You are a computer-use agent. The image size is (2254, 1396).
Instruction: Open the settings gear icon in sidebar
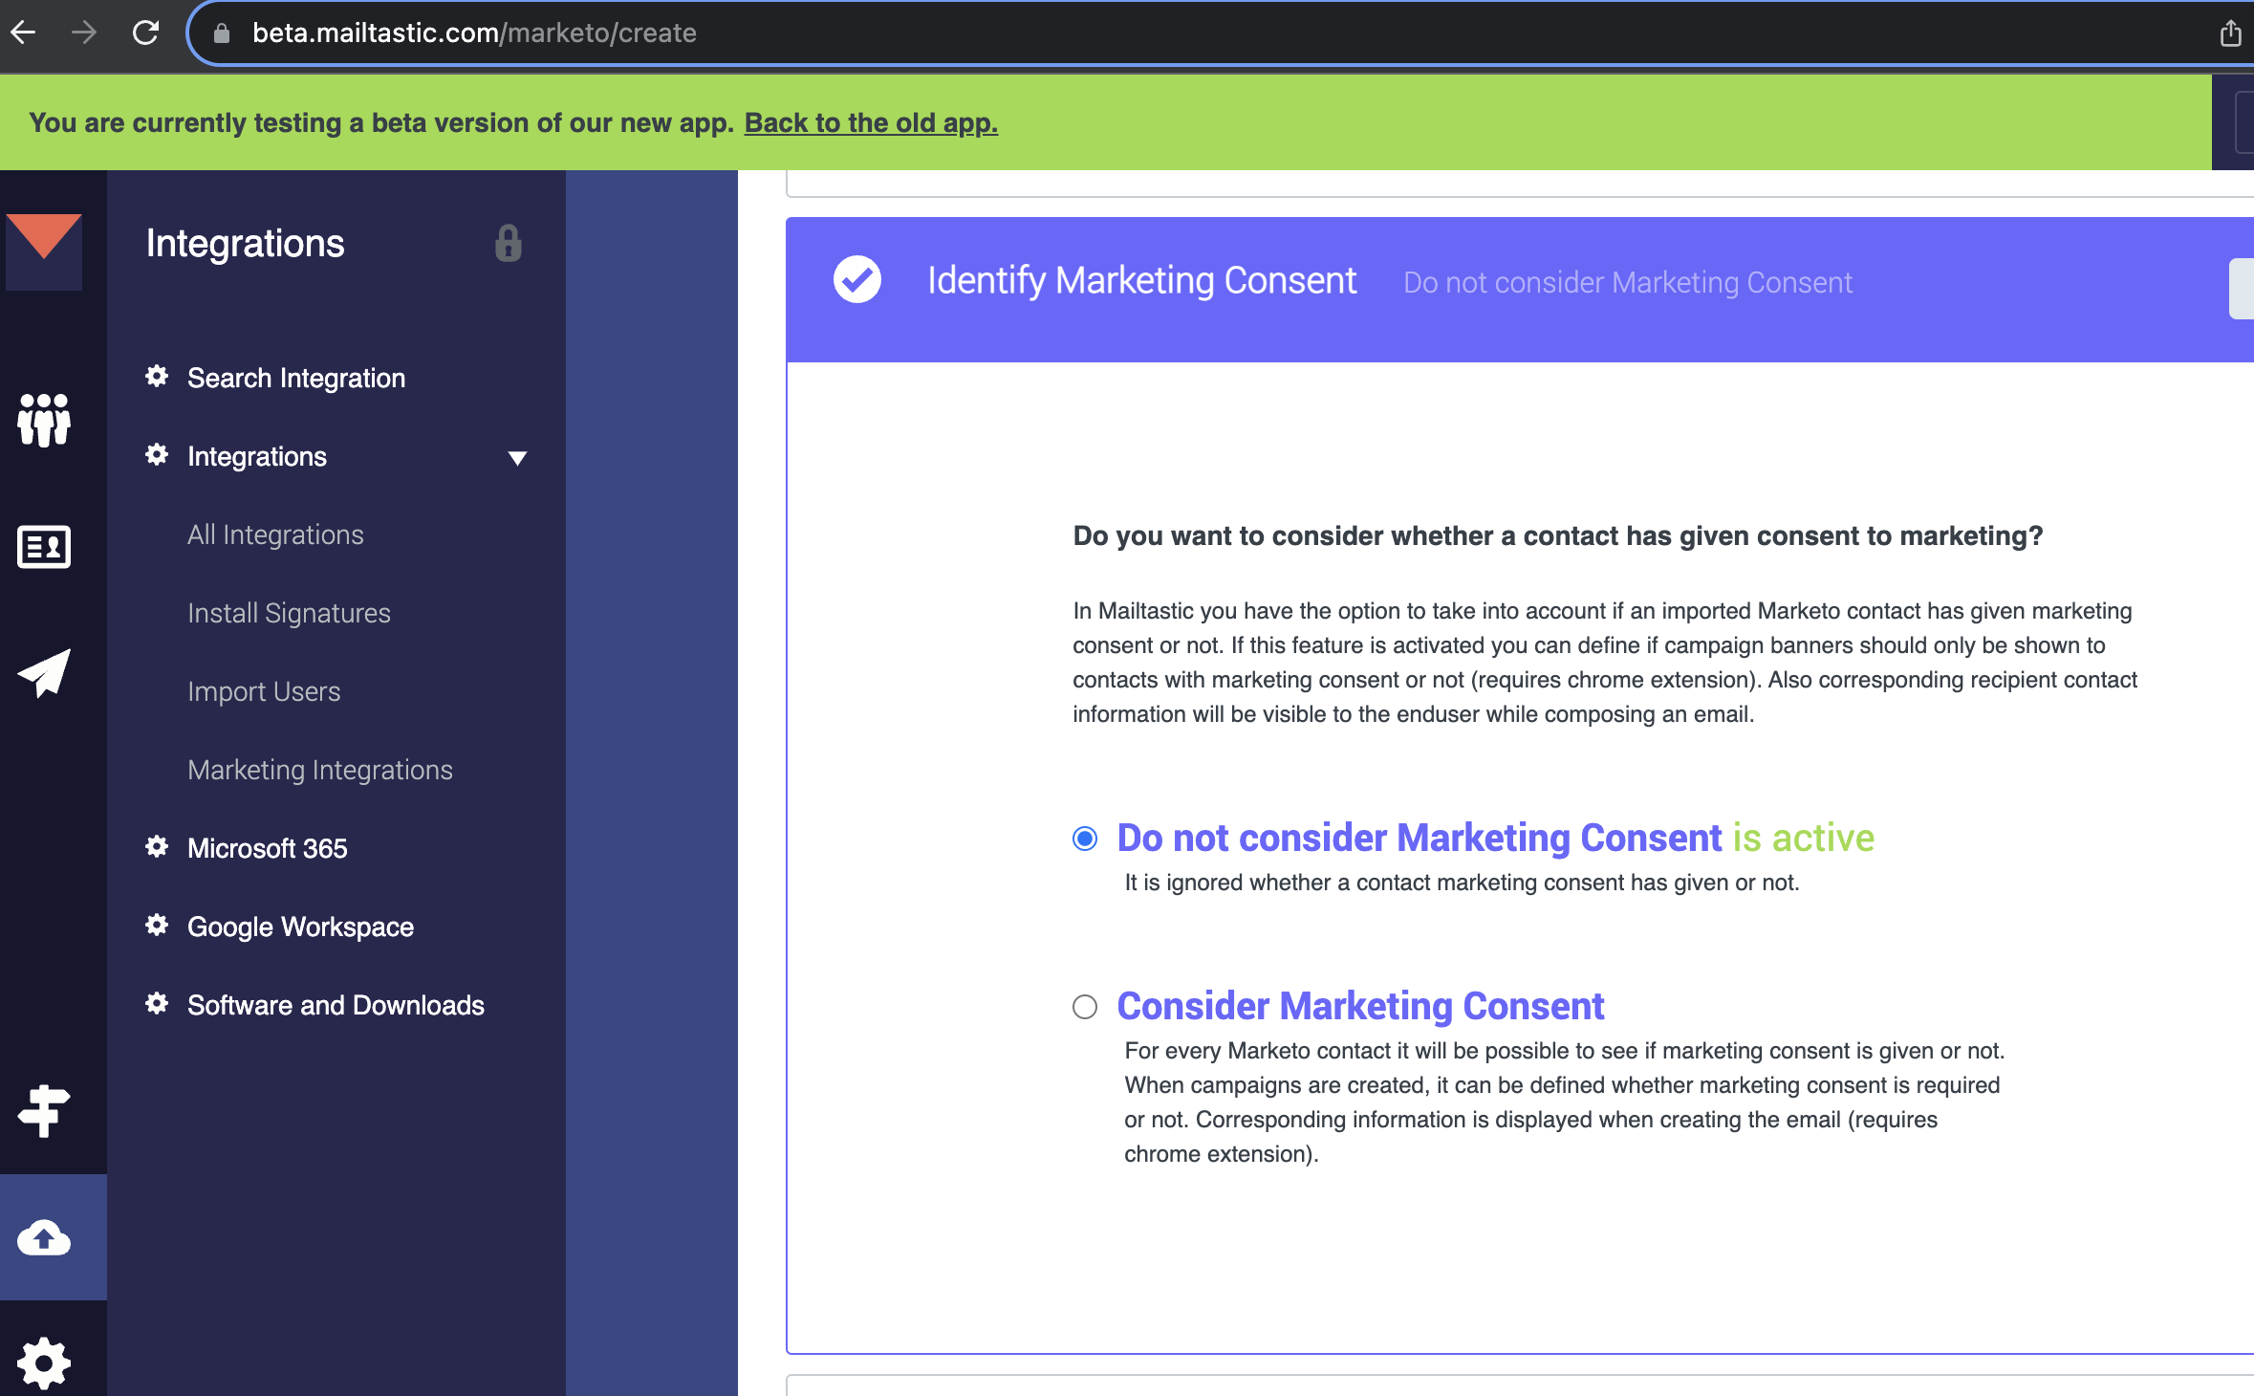point(44,1362)
